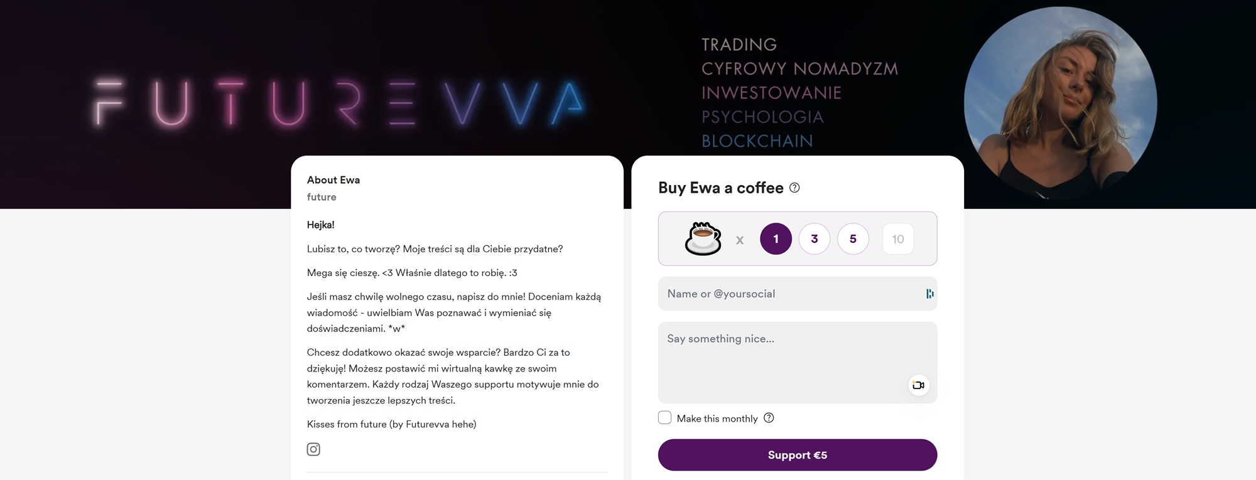Viewport: 1256px width, 480px height.
Task: Click Ewa's circular profile photo
Action: point(1060,103)
